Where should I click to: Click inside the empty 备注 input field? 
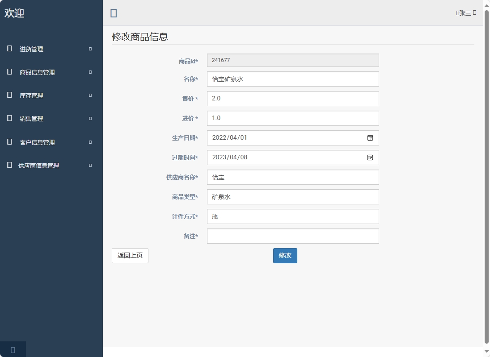click(292, 236)
